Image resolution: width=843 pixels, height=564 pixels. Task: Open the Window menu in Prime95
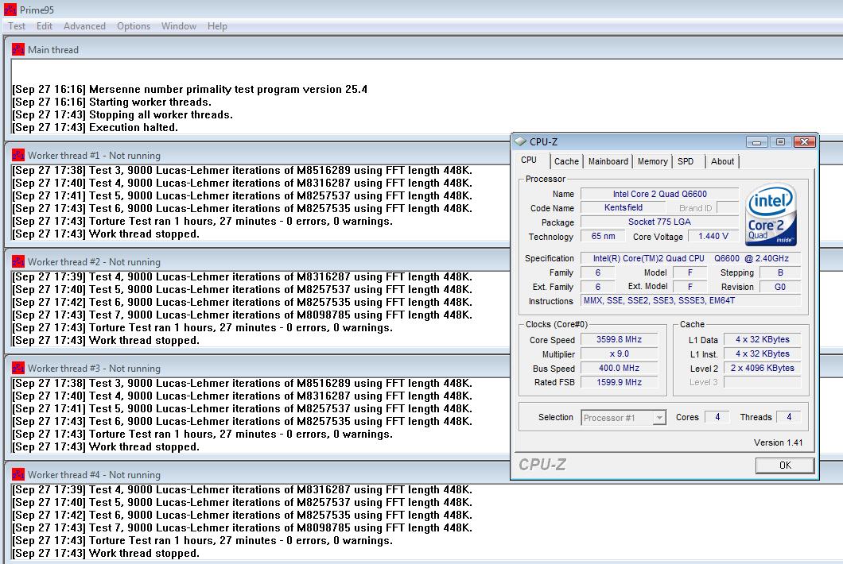click(x=178, y=25)
